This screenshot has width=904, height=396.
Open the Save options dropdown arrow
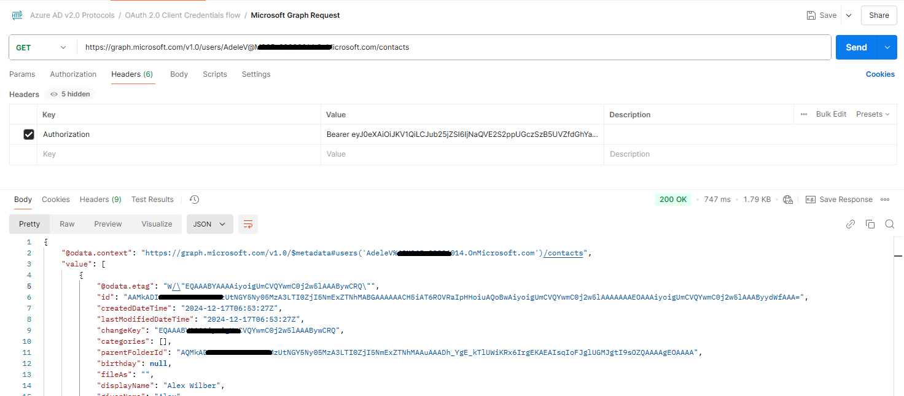click(849, 15)
